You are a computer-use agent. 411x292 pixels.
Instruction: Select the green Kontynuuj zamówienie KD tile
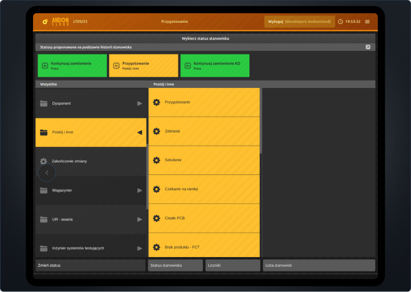(x=215, y=65)
